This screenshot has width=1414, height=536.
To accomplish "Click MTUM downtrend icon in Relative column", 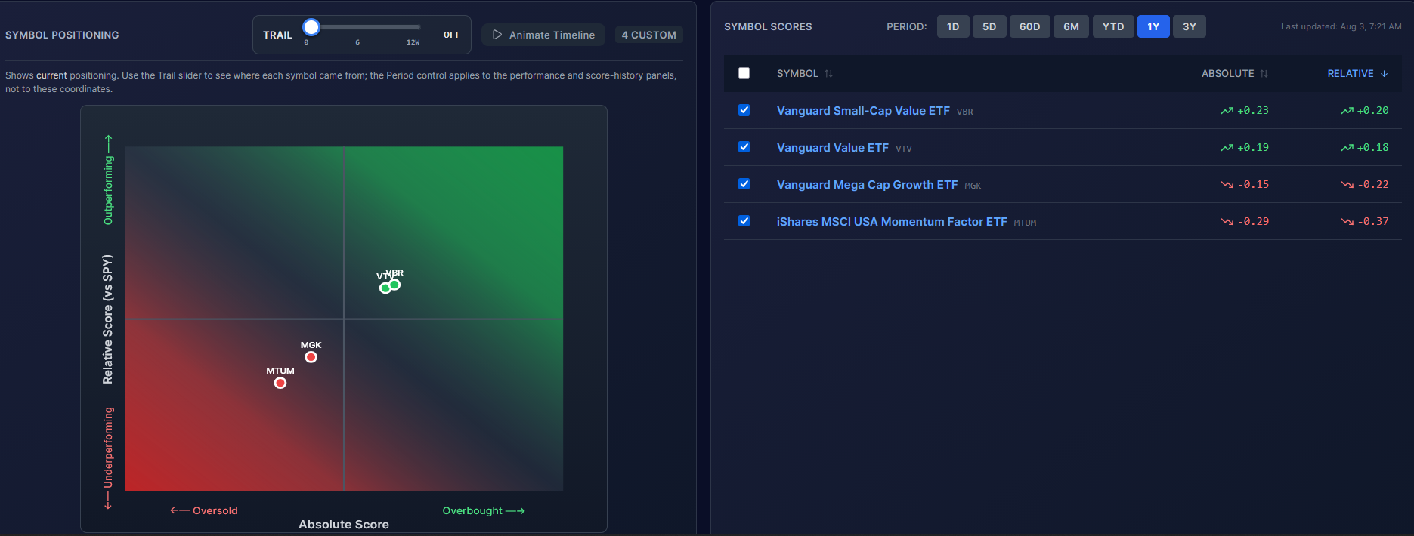I will [x=1347, y=222].
